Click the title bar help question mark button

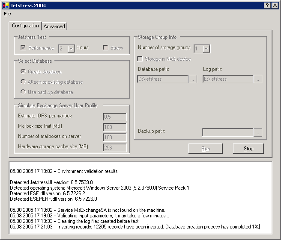tap(267, 6)
